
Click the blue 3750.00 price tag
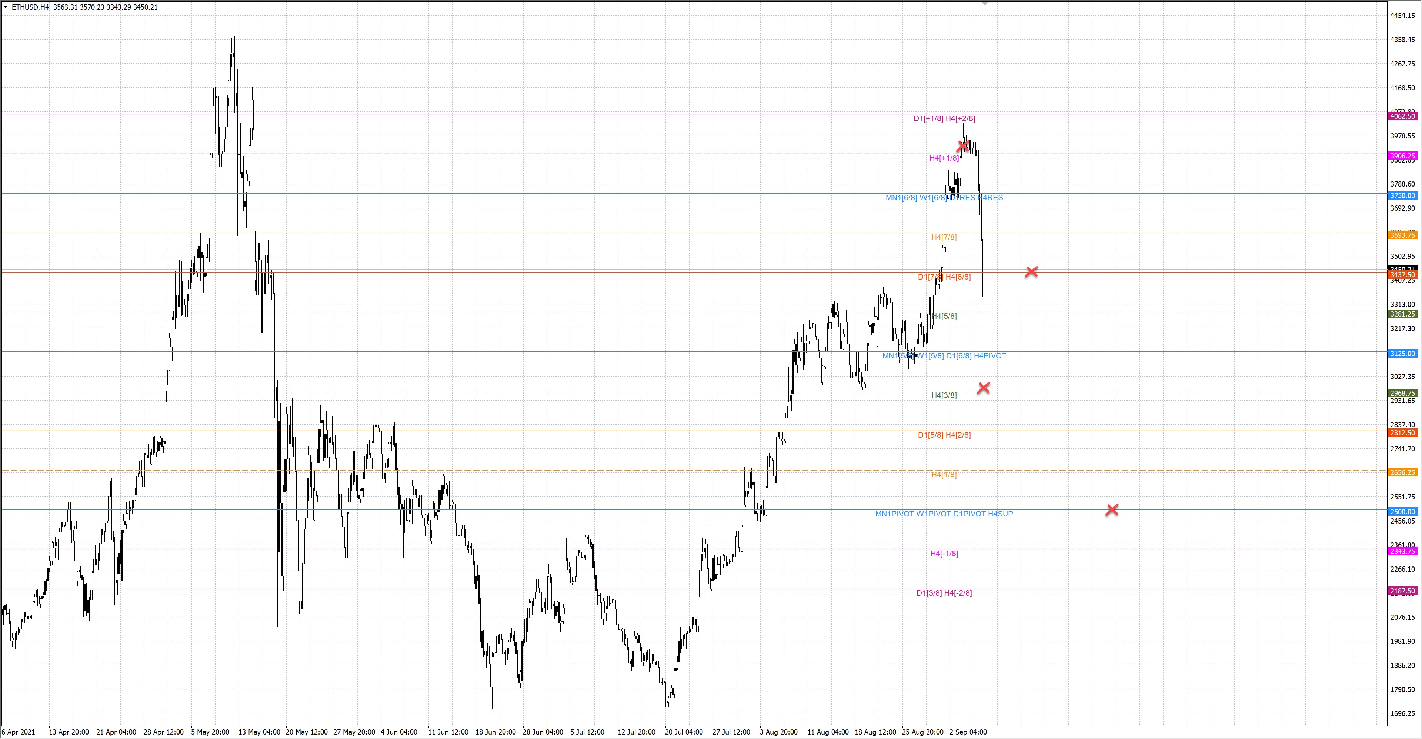point(1402,195)
